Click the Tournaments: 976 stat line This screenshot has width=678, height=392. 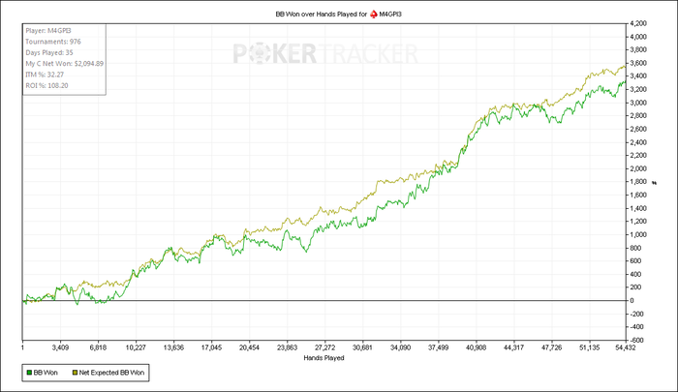53,42
